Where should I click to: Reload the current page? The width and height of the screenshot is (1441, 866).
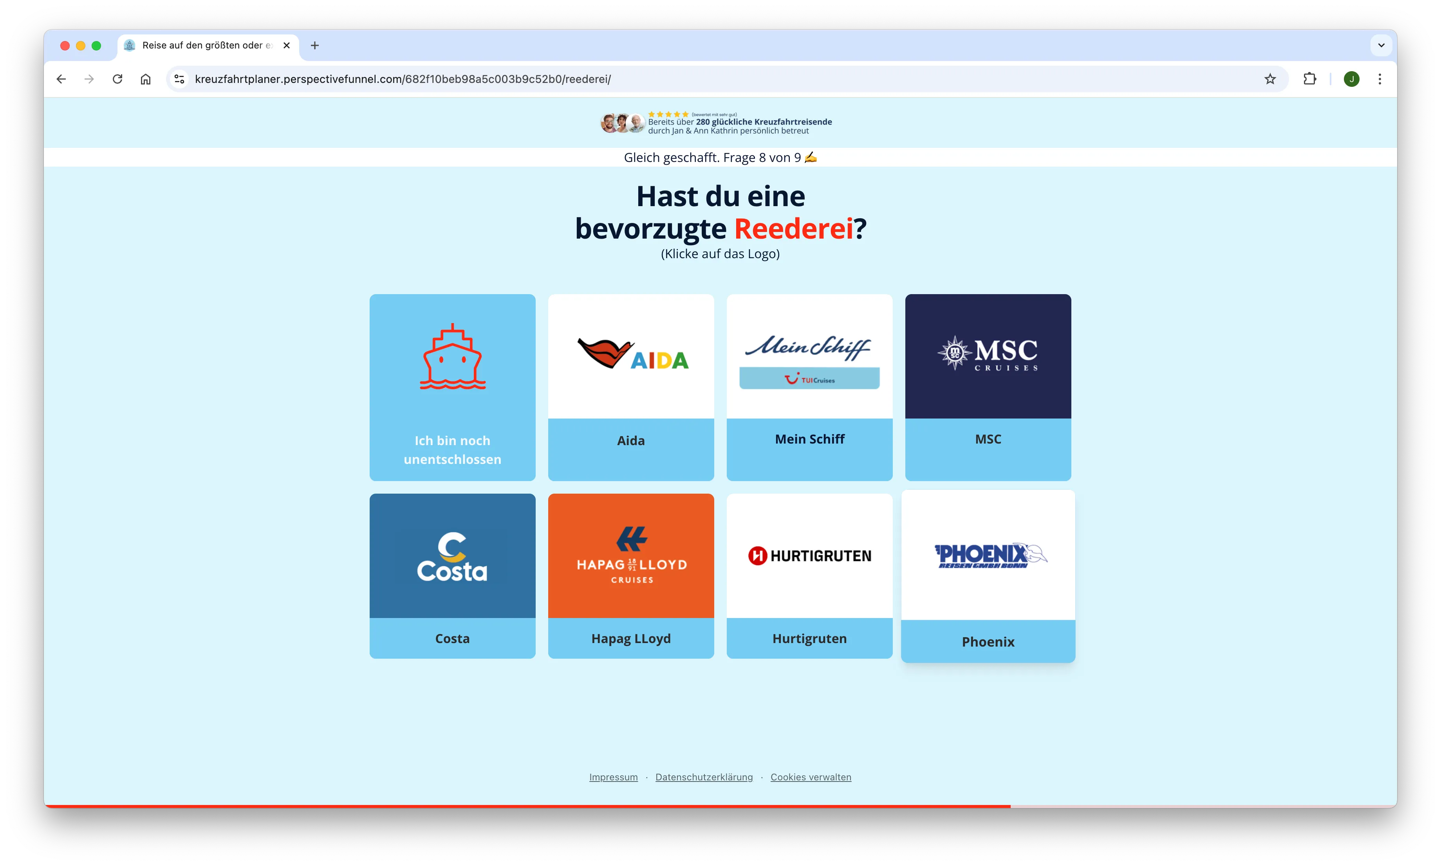click(x=117, y=79)
